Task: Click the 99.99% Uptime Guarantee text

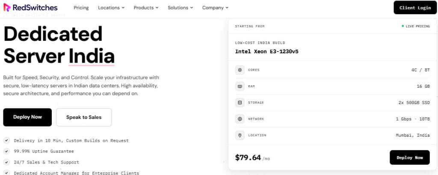Action: click(44, 151)
